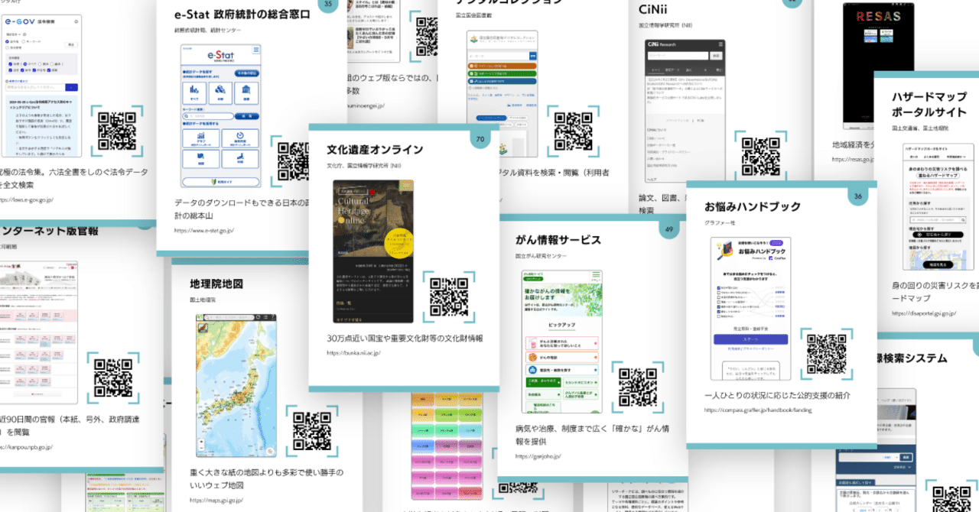Click the number 49 badge on がん情報サービス card

pos(668,229)
